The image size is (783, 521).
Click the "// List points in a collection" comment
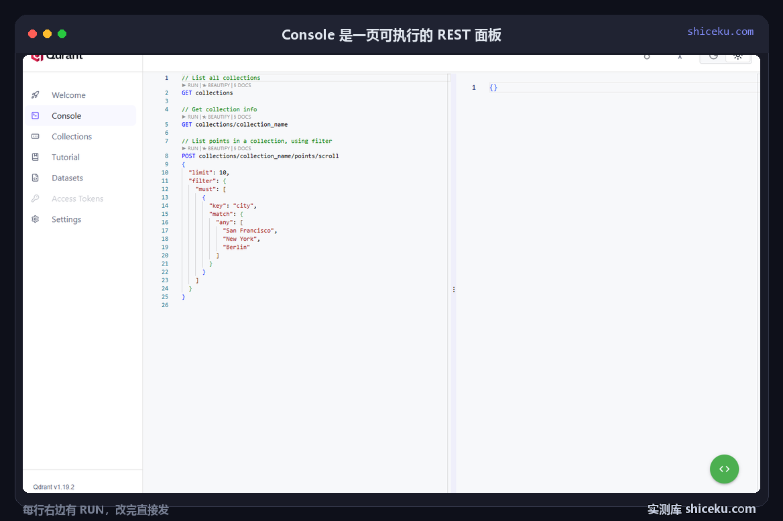click(257, 141)
